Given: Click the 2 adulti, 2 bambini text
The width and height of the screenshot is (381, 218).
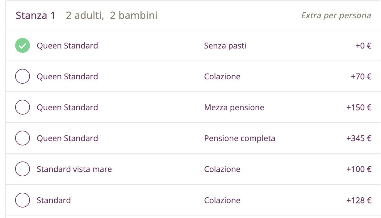Looking at the screenshot, I should click(111, 15).
